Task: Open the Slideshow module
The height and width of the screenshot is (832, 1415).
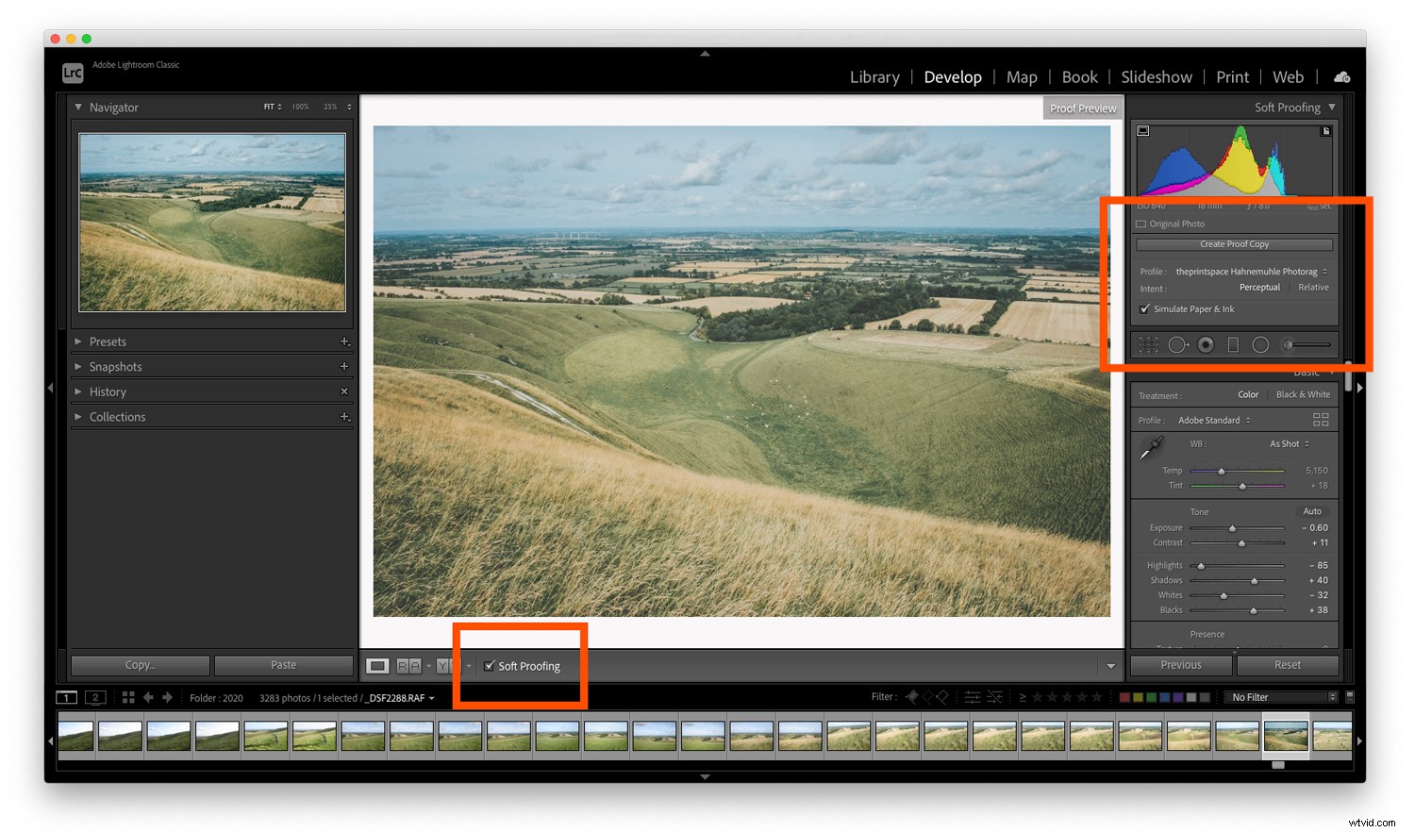Action: [x=1157, y=76]
